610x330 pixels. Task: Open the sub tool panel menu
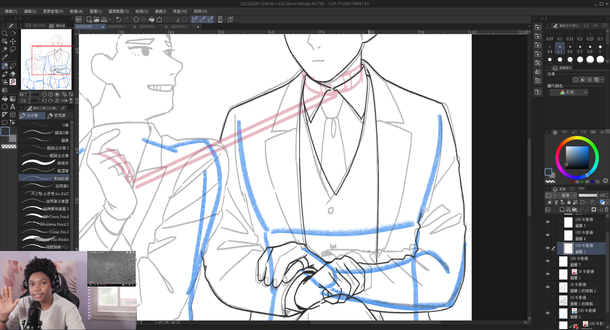click(x=21, y=108)
